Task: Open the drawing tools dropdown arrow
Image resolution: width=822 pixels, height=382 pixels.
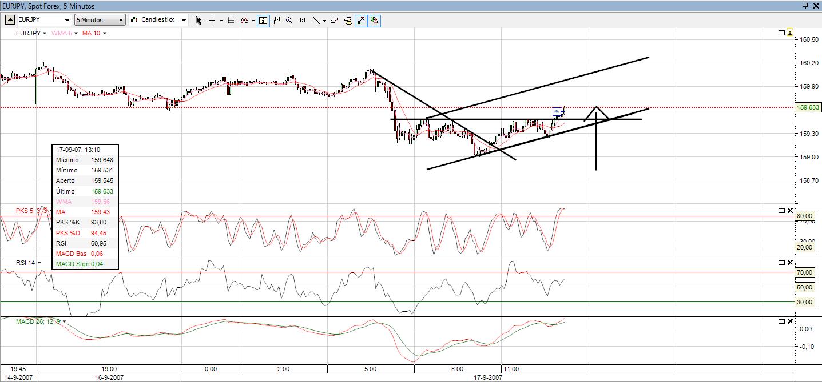Action: click(x=324, y=20)
